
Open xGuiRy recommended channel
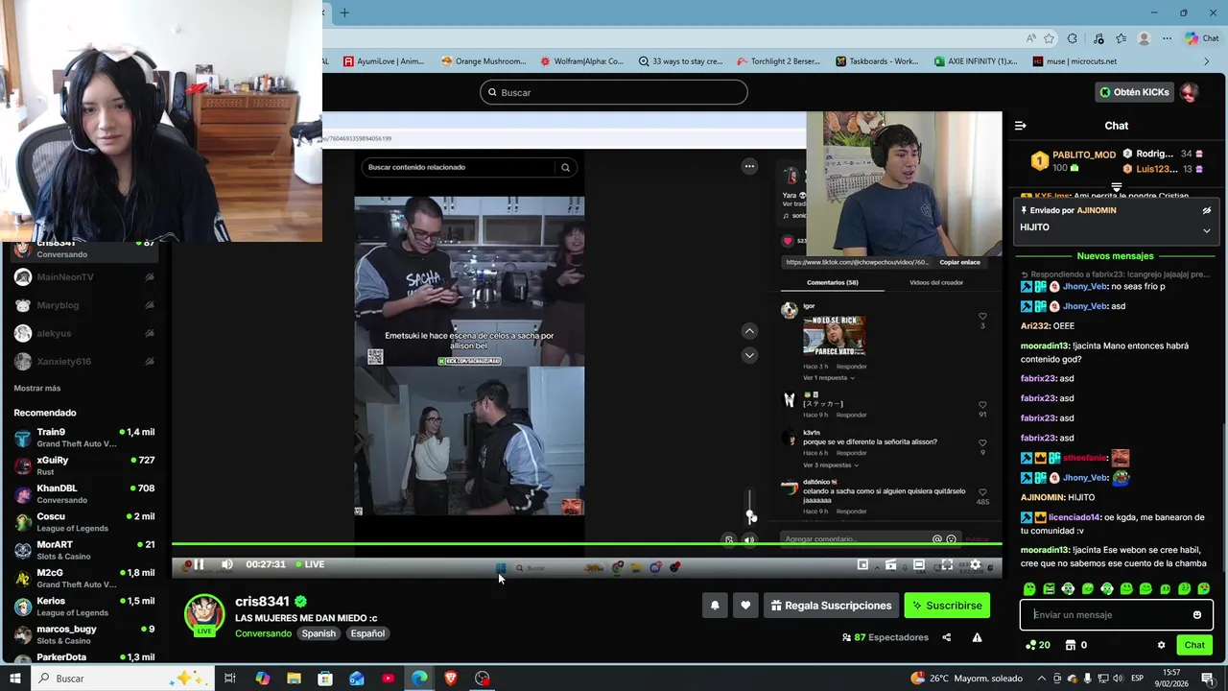(x=85, y=465)
